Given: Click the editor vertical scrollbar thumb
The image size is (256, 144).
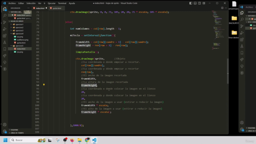Looking at the screenshot, I should pos(228,71).
